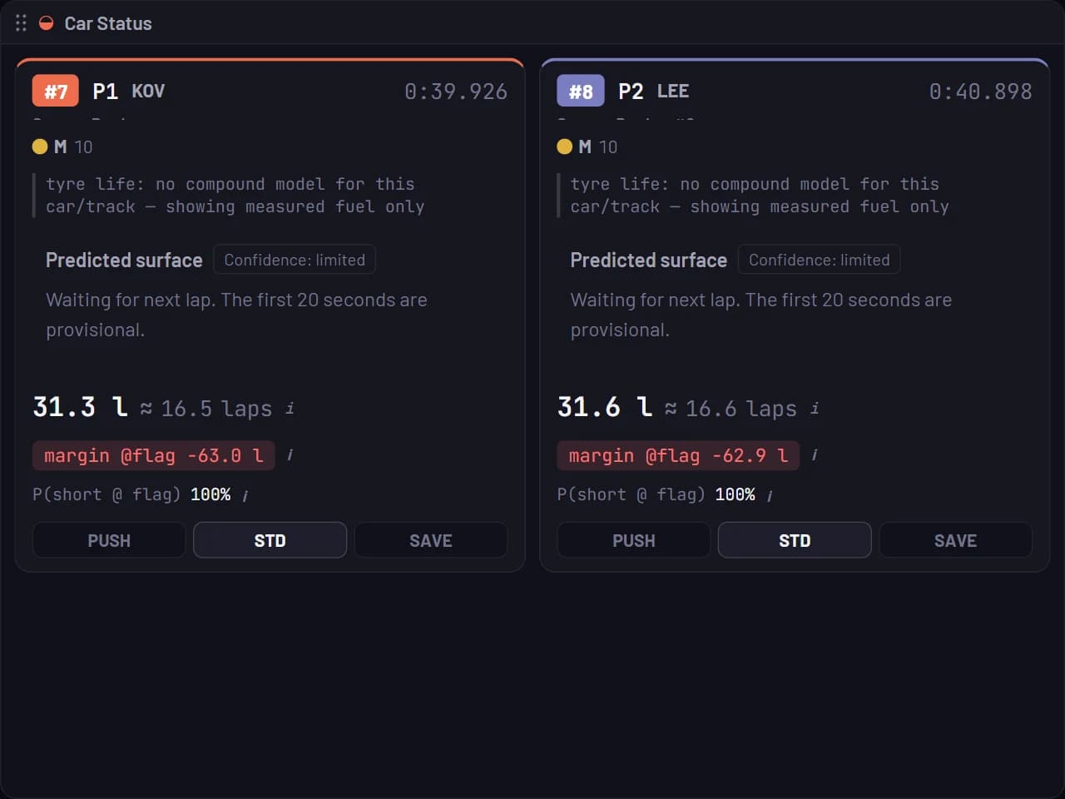Show margin @flag info for car #7
The image size is (1065, 799).
[290, 455]
